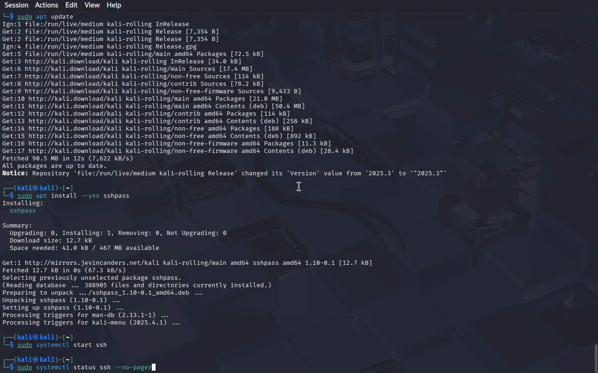Click the --no-pager option text

pyautogui.click(x=133, y=367)
